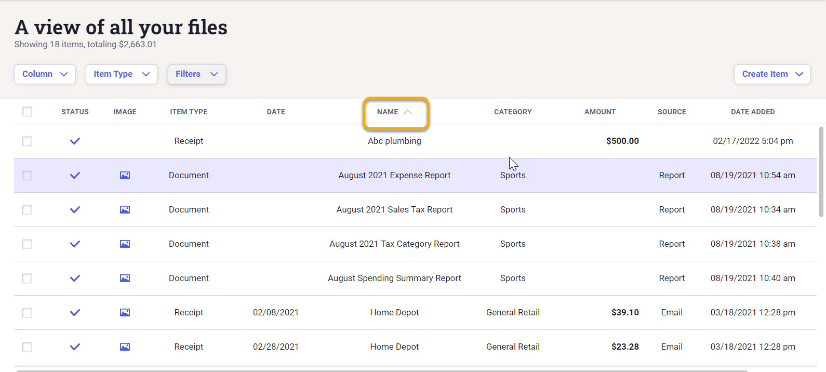Sort by ITEM TYPE column header
The width and height of the screenshot is (826, 372).
pyautogui.click(x=189, y=112)
